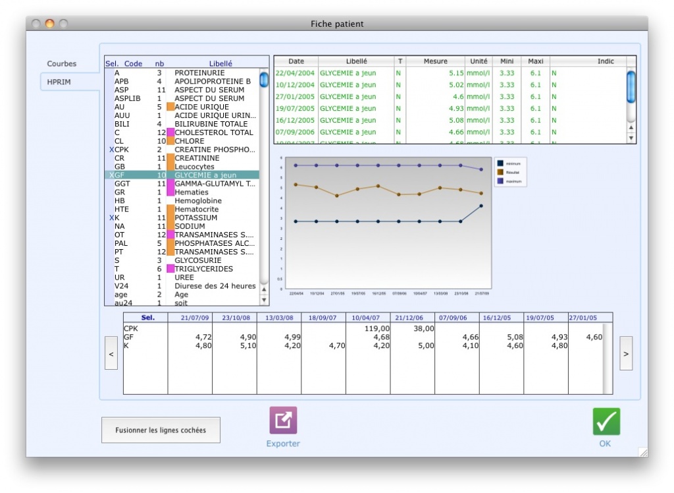Click the Libellé header of analysis list

point(220,63)
